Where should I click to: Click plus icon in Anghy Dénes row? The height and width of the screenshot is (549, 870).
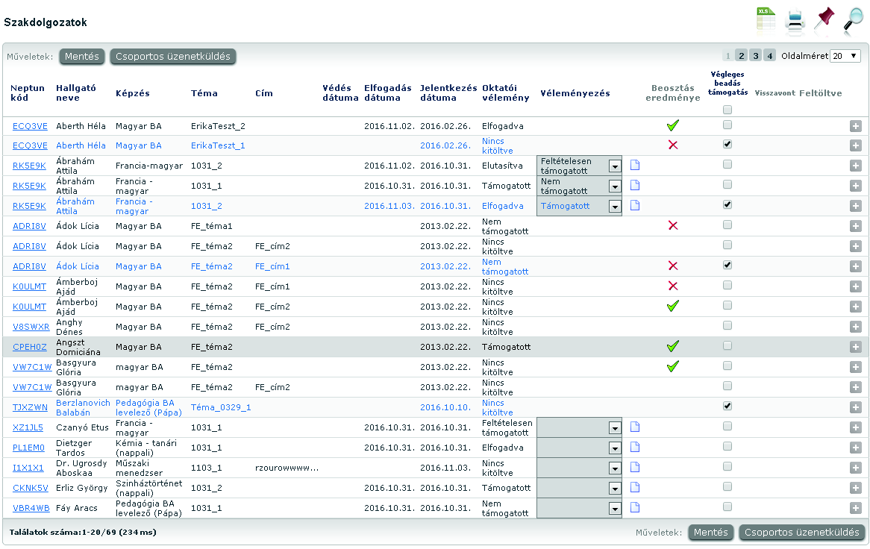pos(856,327)
